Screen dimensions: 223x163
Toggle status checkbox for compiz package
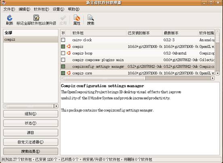click(63, 47)
